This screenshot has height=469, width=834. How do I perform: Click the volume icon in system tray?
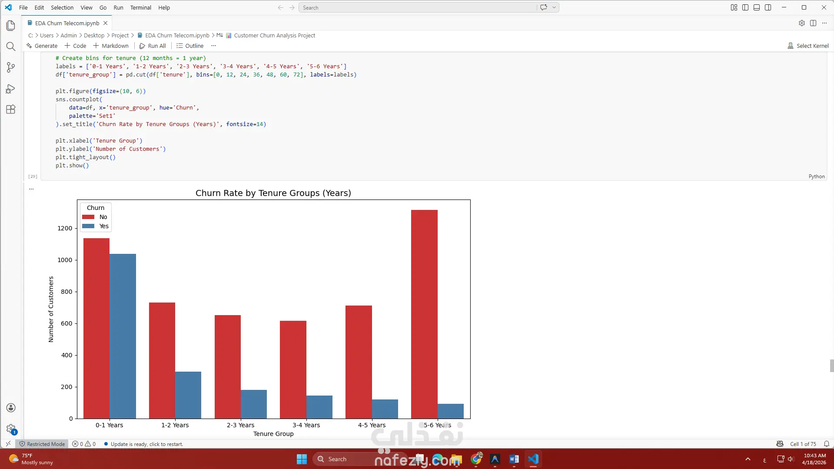[791, 459]
